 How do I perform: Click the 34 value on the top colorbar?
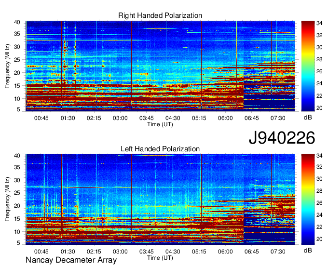(x=319, y=23)
